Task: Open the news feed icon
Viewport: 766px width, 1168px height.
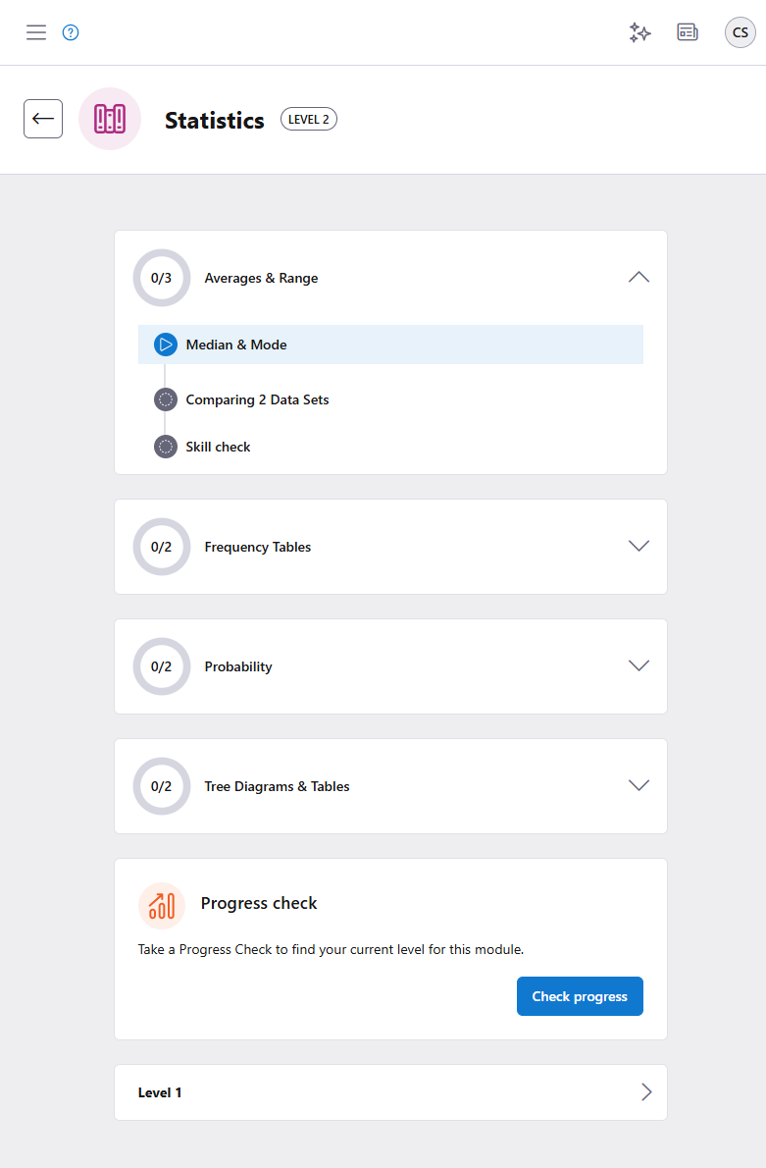Action: [688, 32]
